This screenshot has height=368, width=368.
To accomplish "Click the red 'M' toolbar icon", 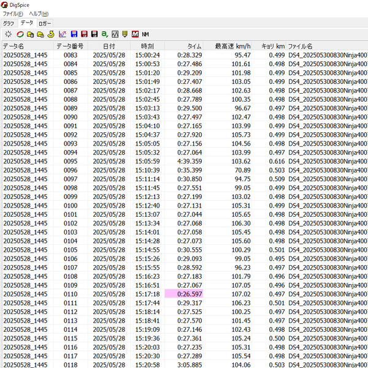I will [x=135, y=34].
